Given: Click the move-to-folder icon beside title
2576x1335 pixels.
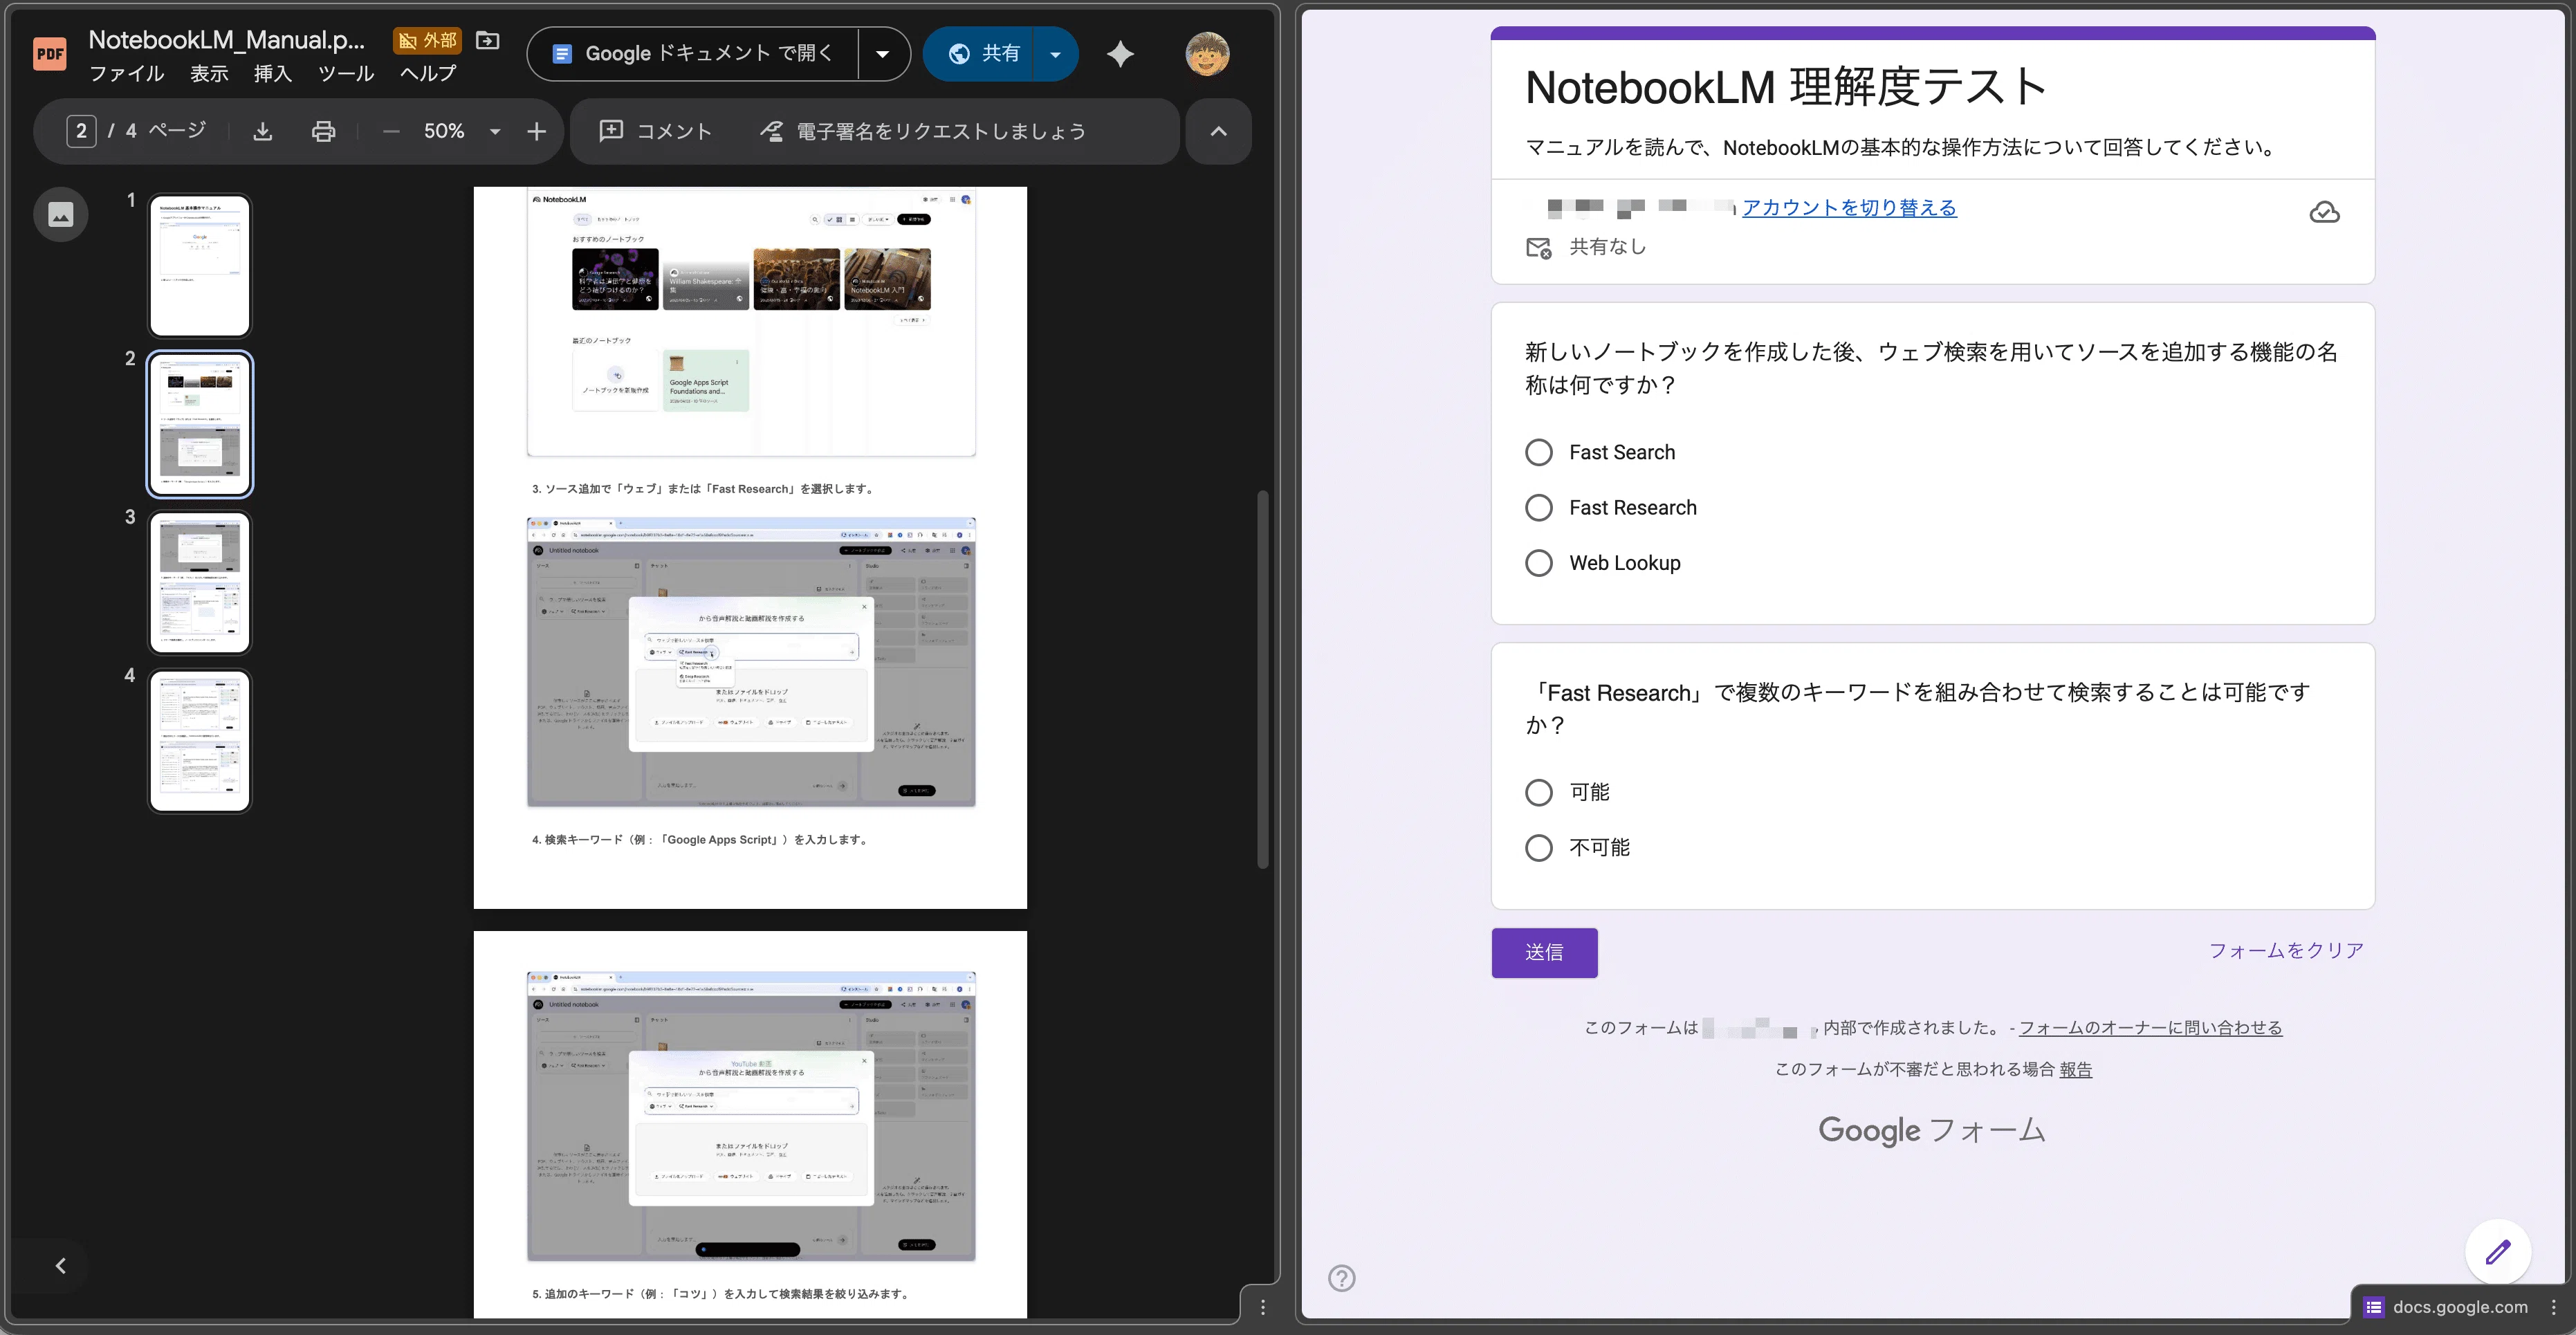Looking at the screenshot, I should coord(487,40).
